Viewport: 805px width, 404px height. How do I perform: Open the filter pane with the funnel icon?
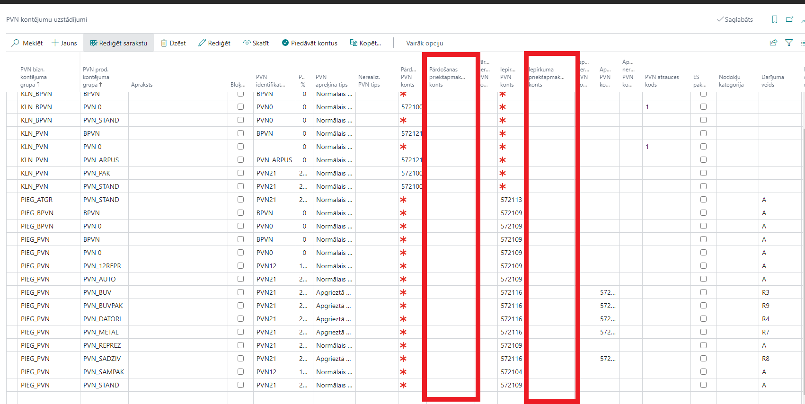point(789,43)
